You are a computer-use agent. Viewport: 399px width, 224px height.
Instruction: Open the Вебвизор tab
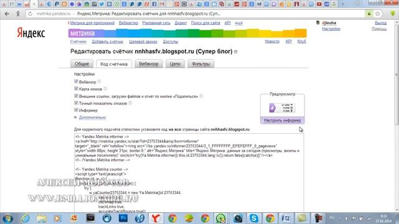coord(148,63)
